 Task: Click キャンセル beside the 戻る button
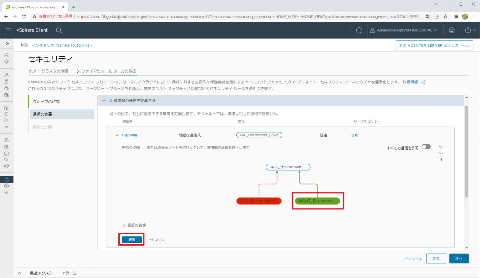click(x=413, y=258)
